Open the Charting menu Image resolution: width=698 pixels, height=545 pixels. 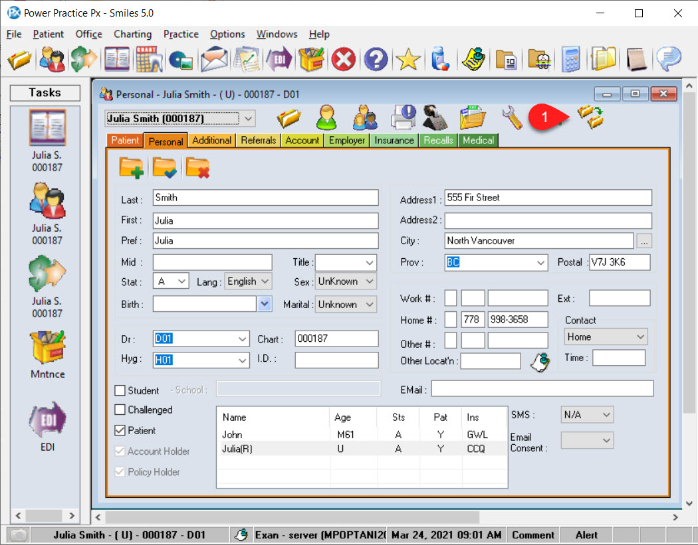point(133,35)
